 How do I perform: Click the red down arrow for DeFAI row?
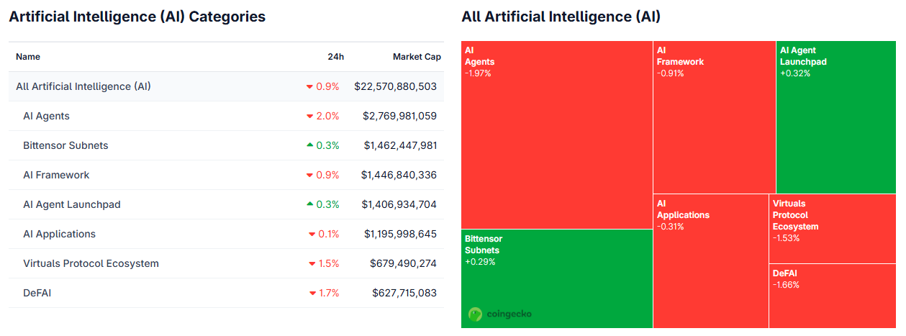pyautogui.click(x=312, y=294)
